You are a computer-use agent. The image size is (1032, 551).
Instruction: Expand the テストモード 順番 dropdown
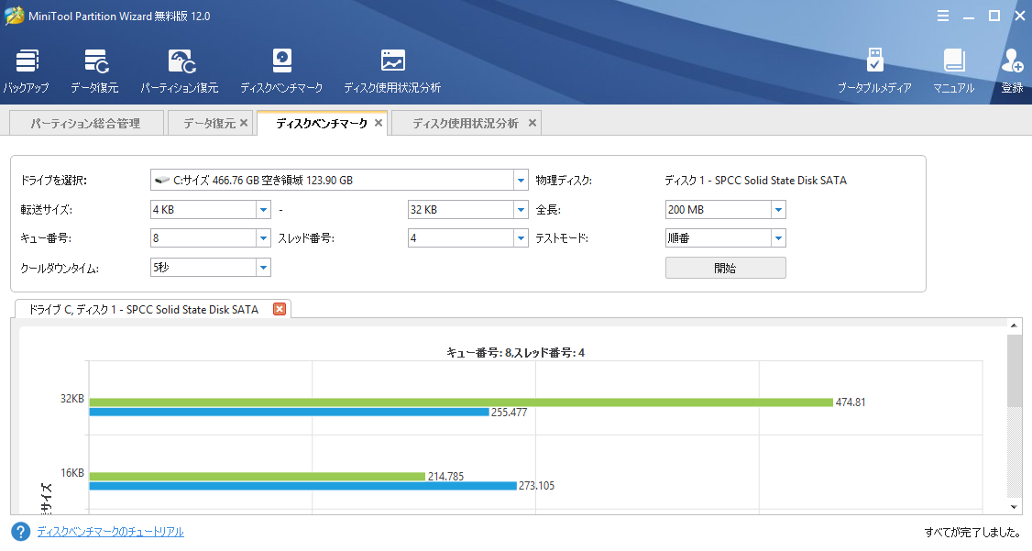tap(778, 237)
